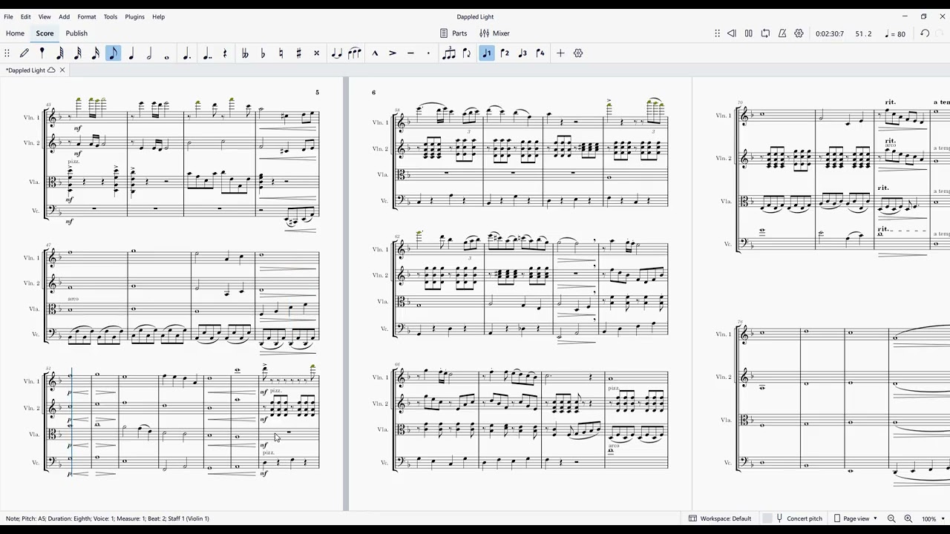
Task: Click the measure position 51.2
Action: pyautogui.click(x=863, y=34)
